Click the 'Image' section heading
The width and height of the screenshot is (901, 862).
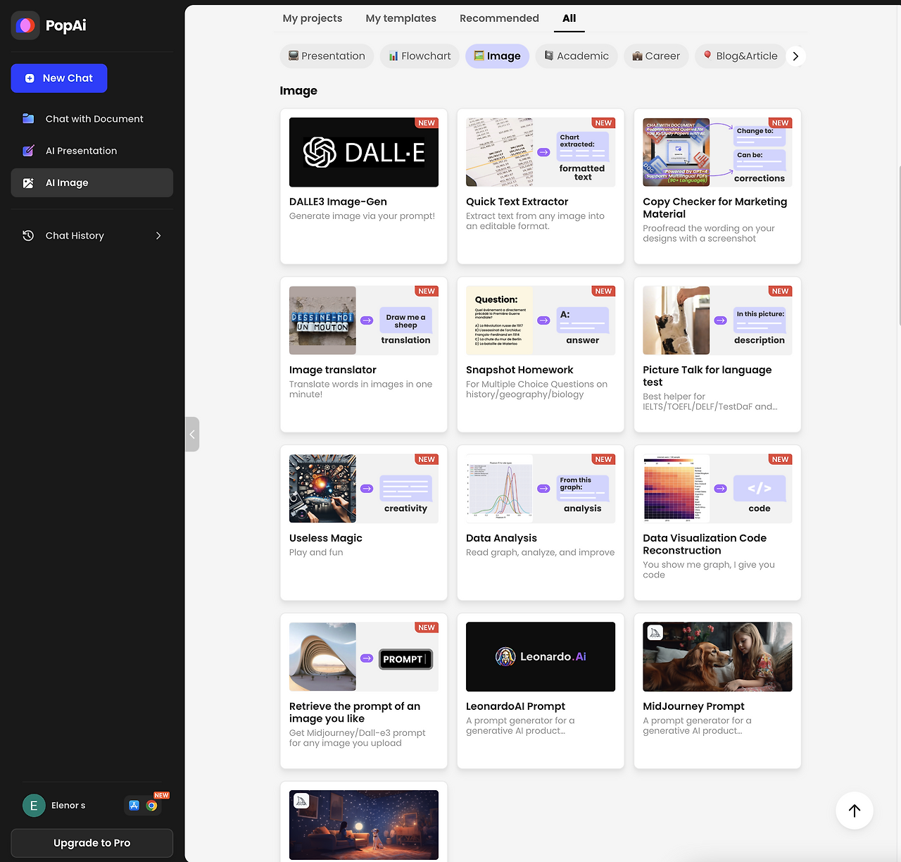click(298, 91)
